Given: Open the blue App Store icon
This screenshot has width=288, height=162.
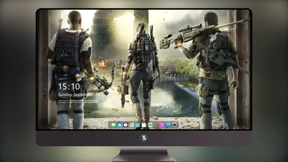Looking at the screenshot, I should (x=169, y=125).
